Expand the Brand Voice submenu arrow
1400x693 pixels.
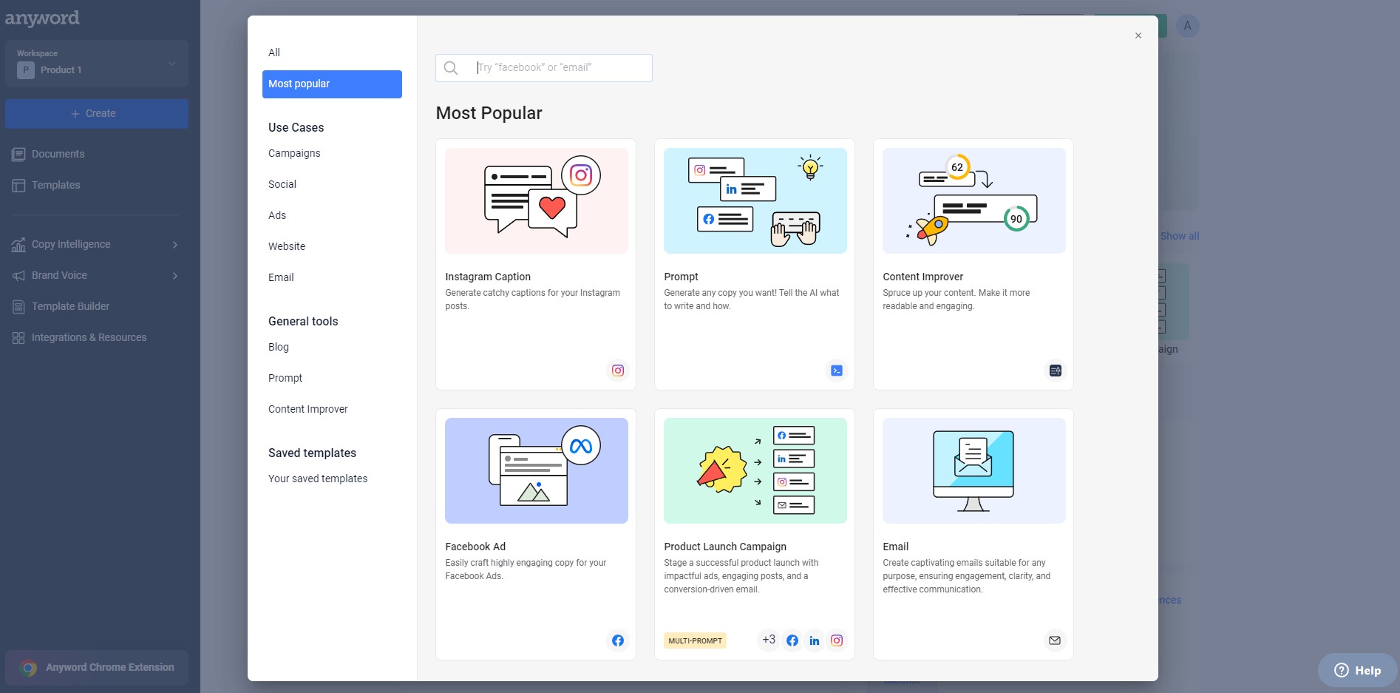175,276
